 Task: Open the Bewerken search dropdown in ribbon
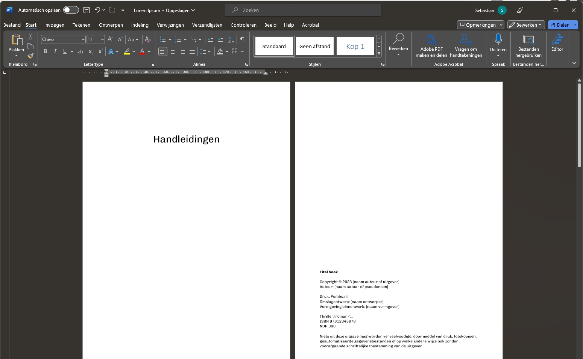[398, 45]
